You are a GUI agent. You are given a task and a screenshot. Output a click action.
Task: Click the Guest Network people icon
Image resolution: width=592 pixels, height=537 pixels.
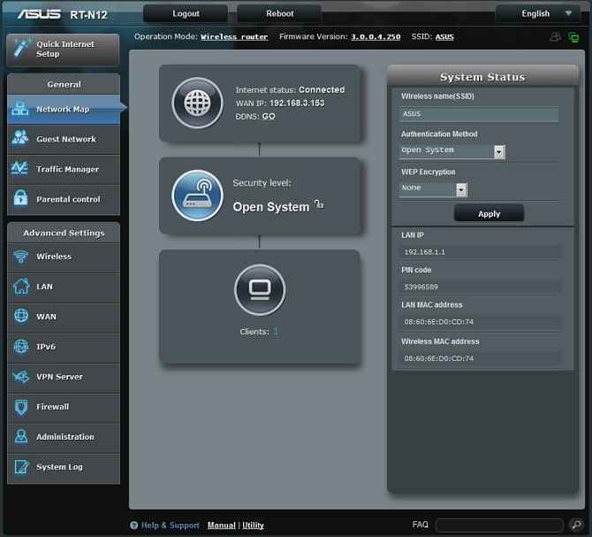pyautogui.click(x=20, y=137)
